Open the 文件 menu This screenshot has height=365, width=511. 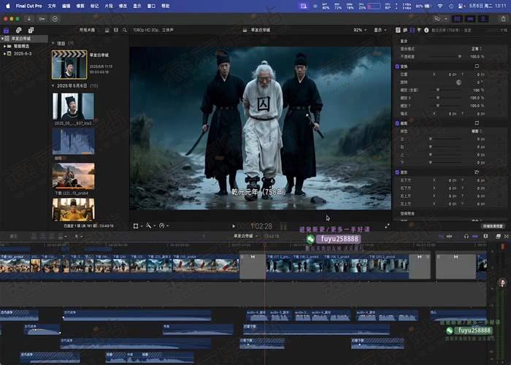point(52,6)
